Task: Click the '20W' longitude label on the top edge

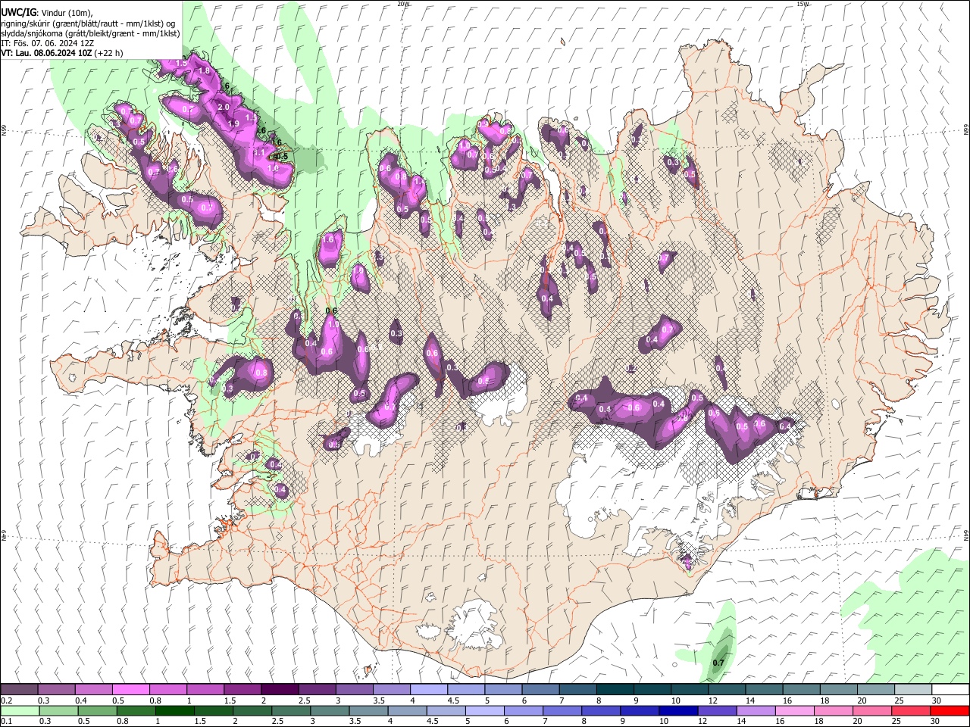Action: pos(403,4)
